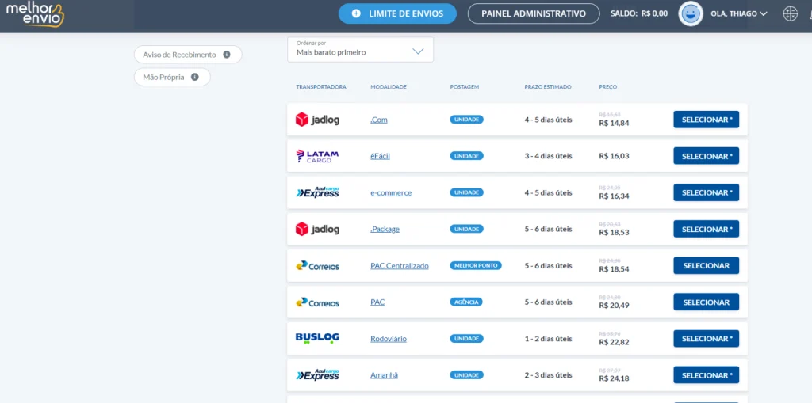
Task: Click the Modalidade column header
Action: 389,87
